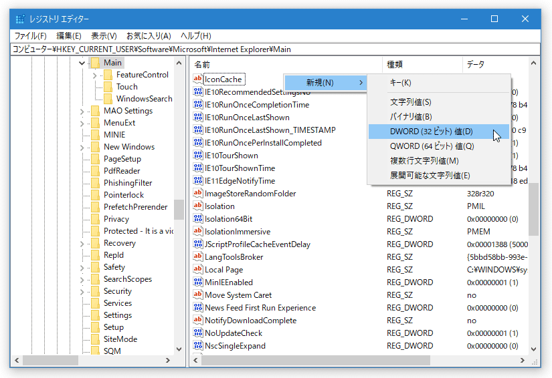Viewport: 552px width, 378px height.
Task: Click the tree pane vertical scrollbar thumb
Action: [x=179, y=210]
